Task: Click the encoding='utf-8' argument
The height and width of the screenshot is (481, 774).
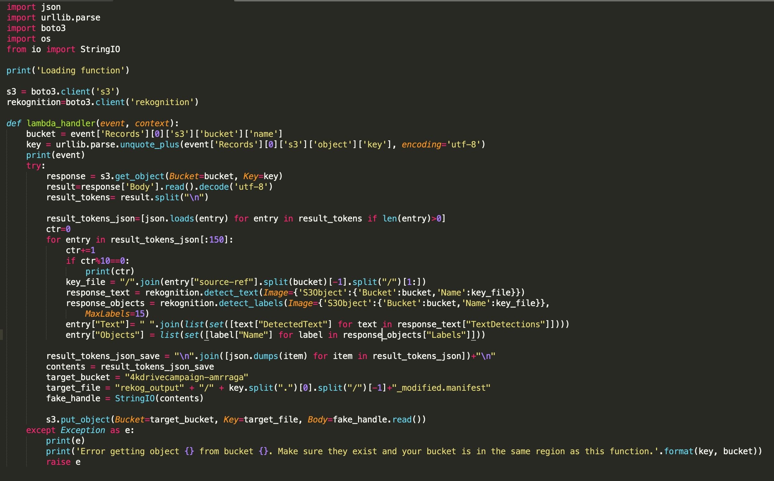Action: click(441, 145)
